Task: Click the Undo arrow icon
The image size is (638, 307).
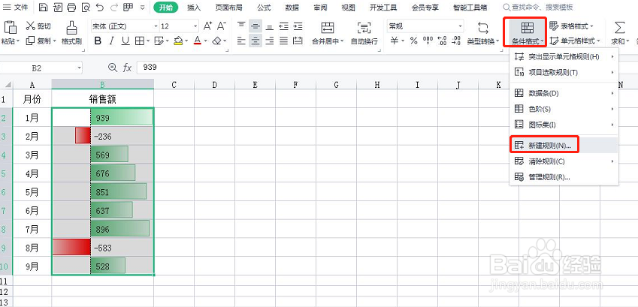Action: click(x=100, y=8)
